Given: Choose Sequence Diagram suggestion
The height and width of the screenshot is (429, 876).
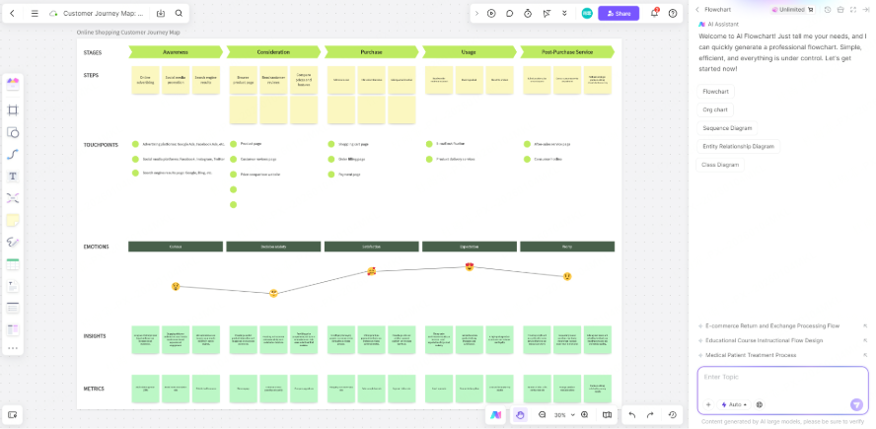Looking at the screenshot, I should pos(727,128).
